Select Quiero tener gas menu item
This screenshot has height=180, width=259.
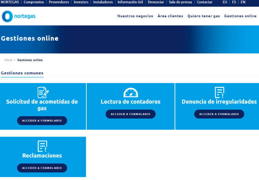[x=203, y=16]
